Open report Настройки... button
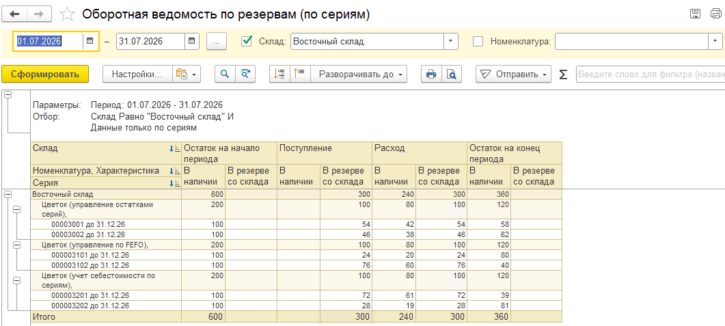The height and width of the screenshot is (326, 725). click(x=137, y=74)
